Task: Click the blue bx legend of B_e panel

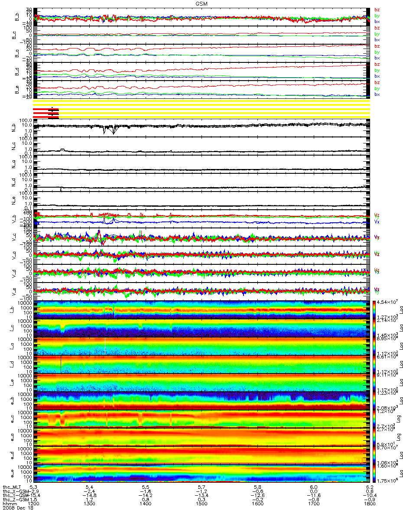Action: coord(377,94)
